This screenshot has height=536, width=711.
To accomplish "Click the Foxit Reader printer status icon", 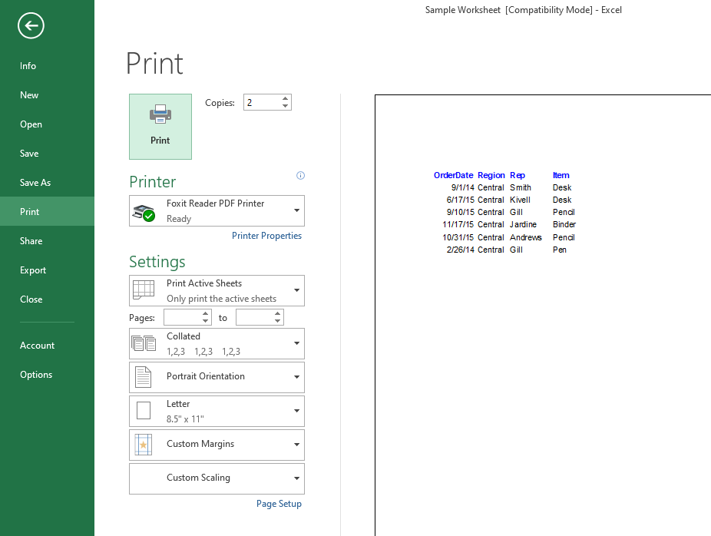I will 144,212.
